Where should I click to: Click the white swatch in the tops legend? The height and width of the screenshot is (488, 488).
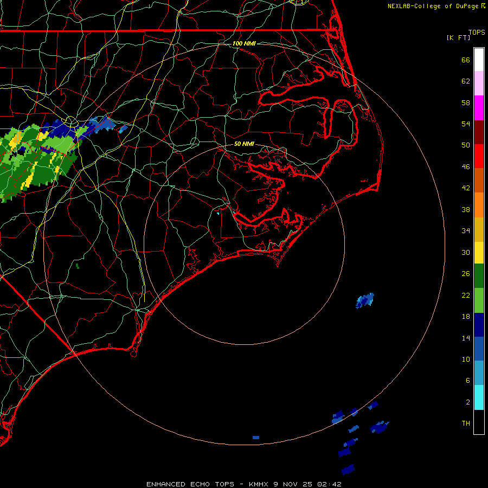click(479, 60)
